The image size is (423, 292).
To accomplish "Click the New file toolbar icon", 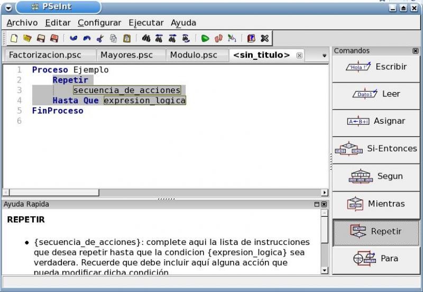I will (x=14, y=38).
